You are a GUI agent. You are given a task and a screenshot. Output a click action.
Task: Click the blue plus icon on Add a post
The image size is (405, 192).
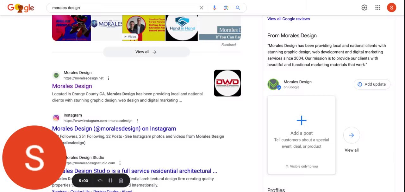[x=302, y=120]
